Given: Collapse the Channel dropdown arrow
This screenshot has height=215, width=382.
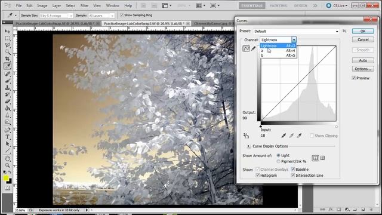Looking at the screenshot, I should click(294, 40).
